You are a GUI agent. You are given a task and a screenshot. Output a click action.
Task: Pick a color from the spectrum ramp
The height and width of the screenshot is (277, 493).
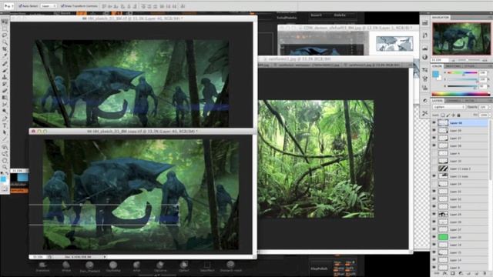(x=461, y=94)
